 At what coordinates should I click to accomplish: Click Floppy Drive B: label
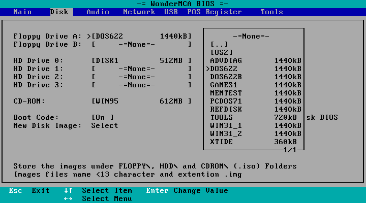pyautogui.click(x=47, y=45)
